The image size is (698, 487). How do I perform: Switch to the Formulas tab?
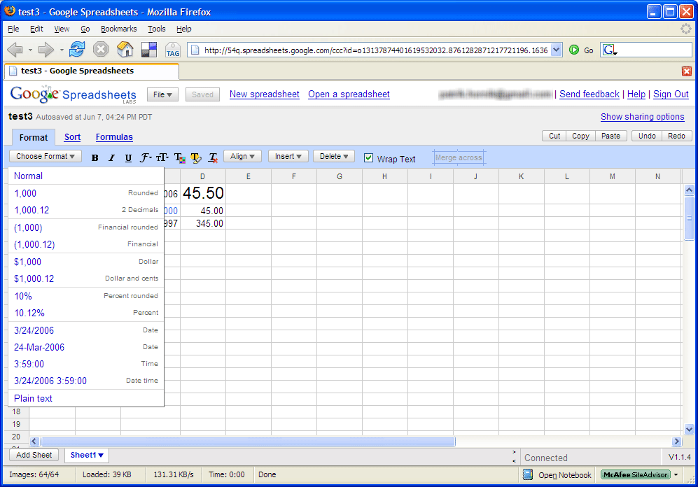tap(114, 137)
